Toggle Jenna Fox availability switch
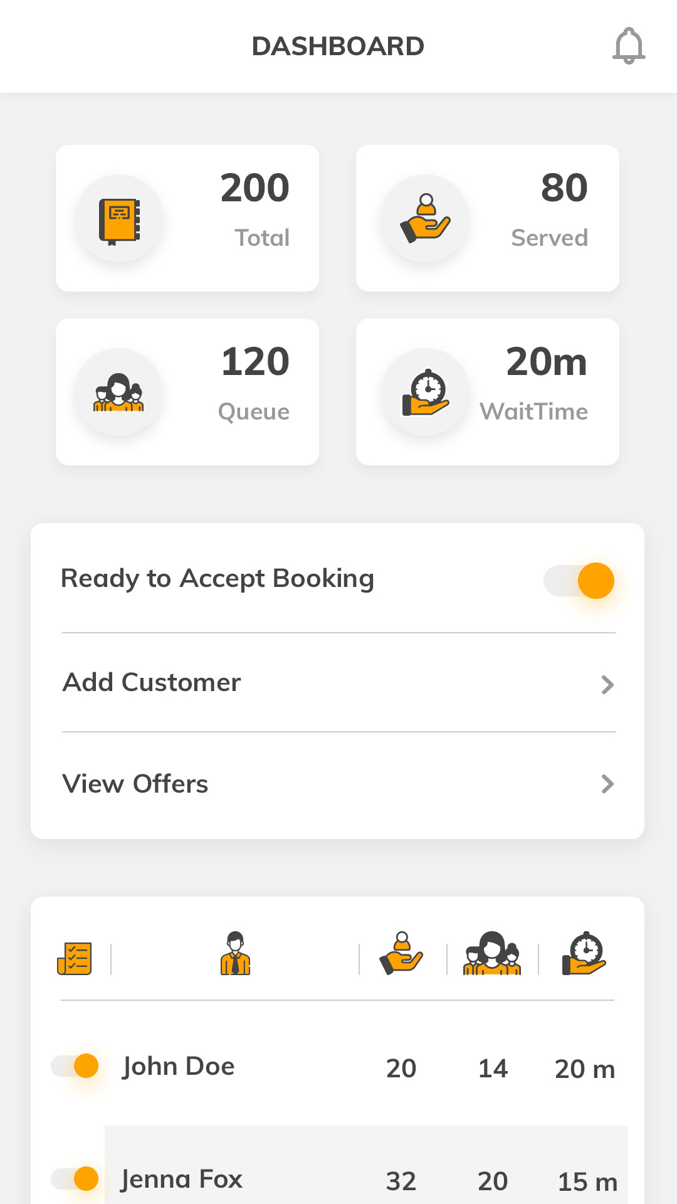This screenshot has width=677, height=1204. (x=75, y=1178)
